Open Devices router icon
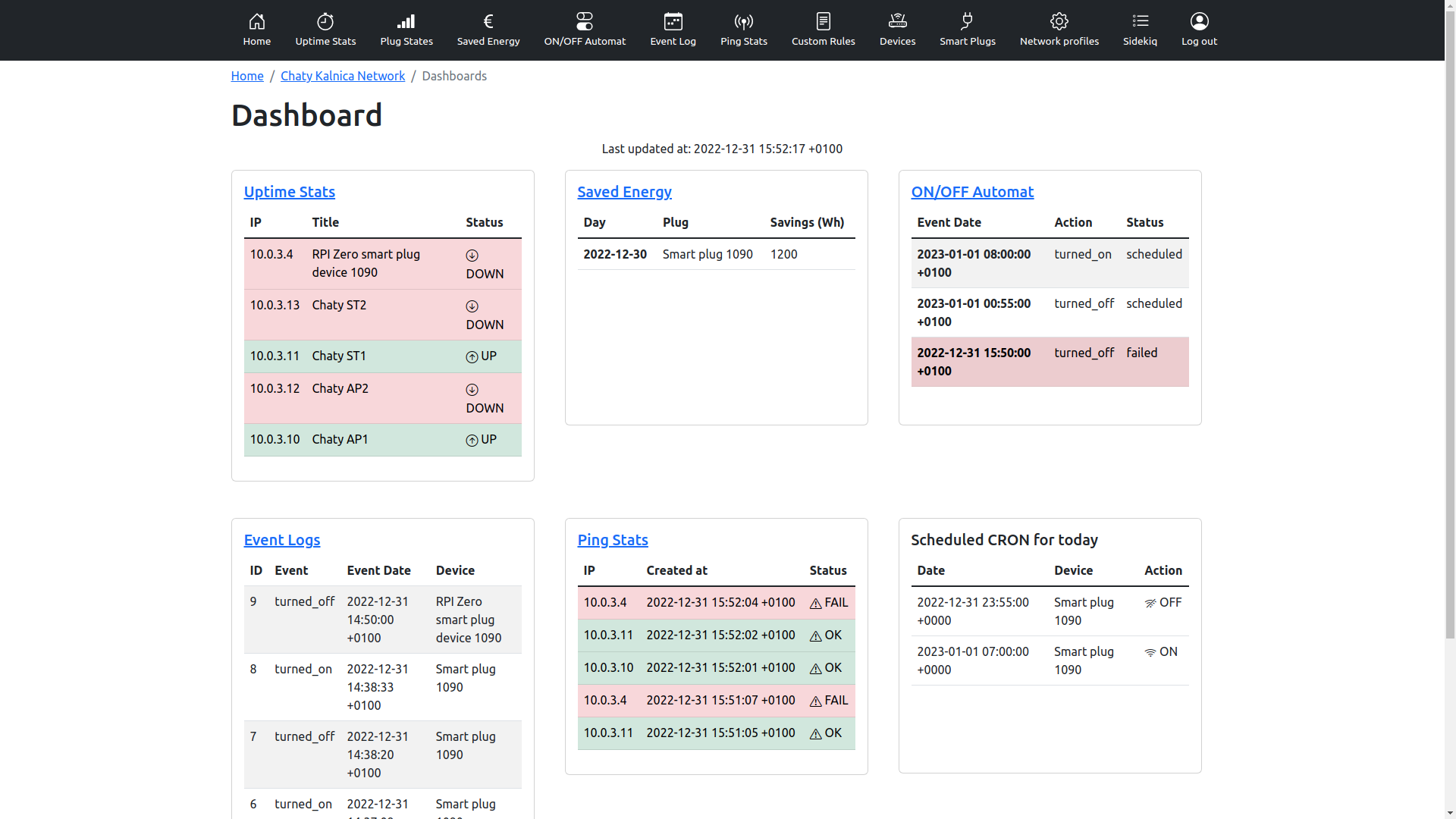 coord(897,21)
